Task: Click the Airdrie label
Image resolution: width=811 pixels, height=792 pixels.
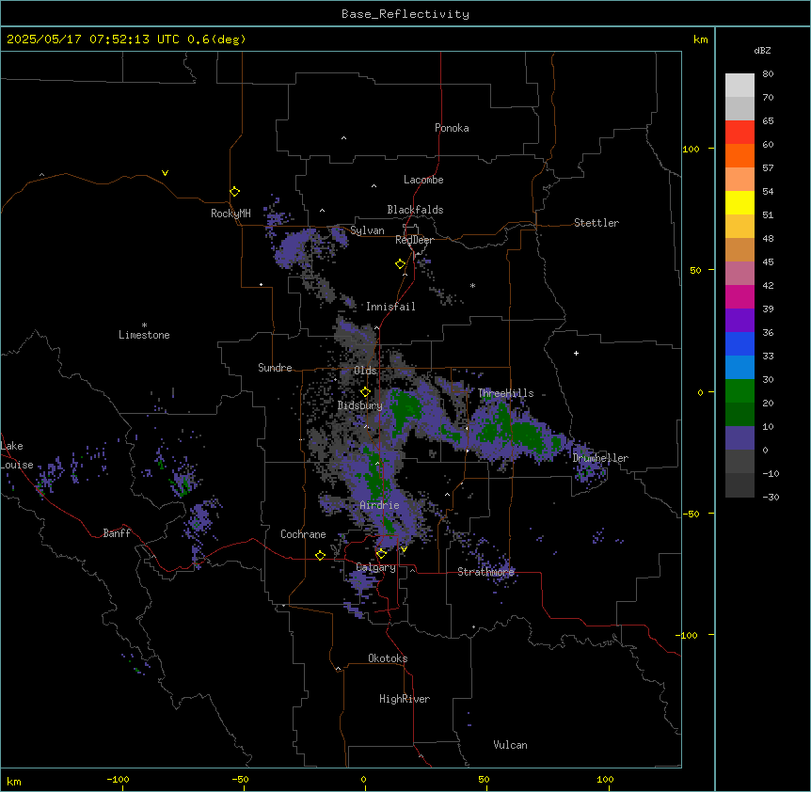Action: pos(379,505)
